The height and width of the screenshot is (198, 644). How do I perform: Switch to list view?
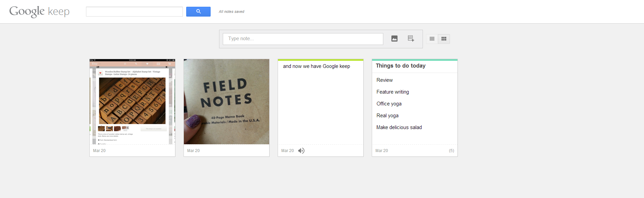432,39
